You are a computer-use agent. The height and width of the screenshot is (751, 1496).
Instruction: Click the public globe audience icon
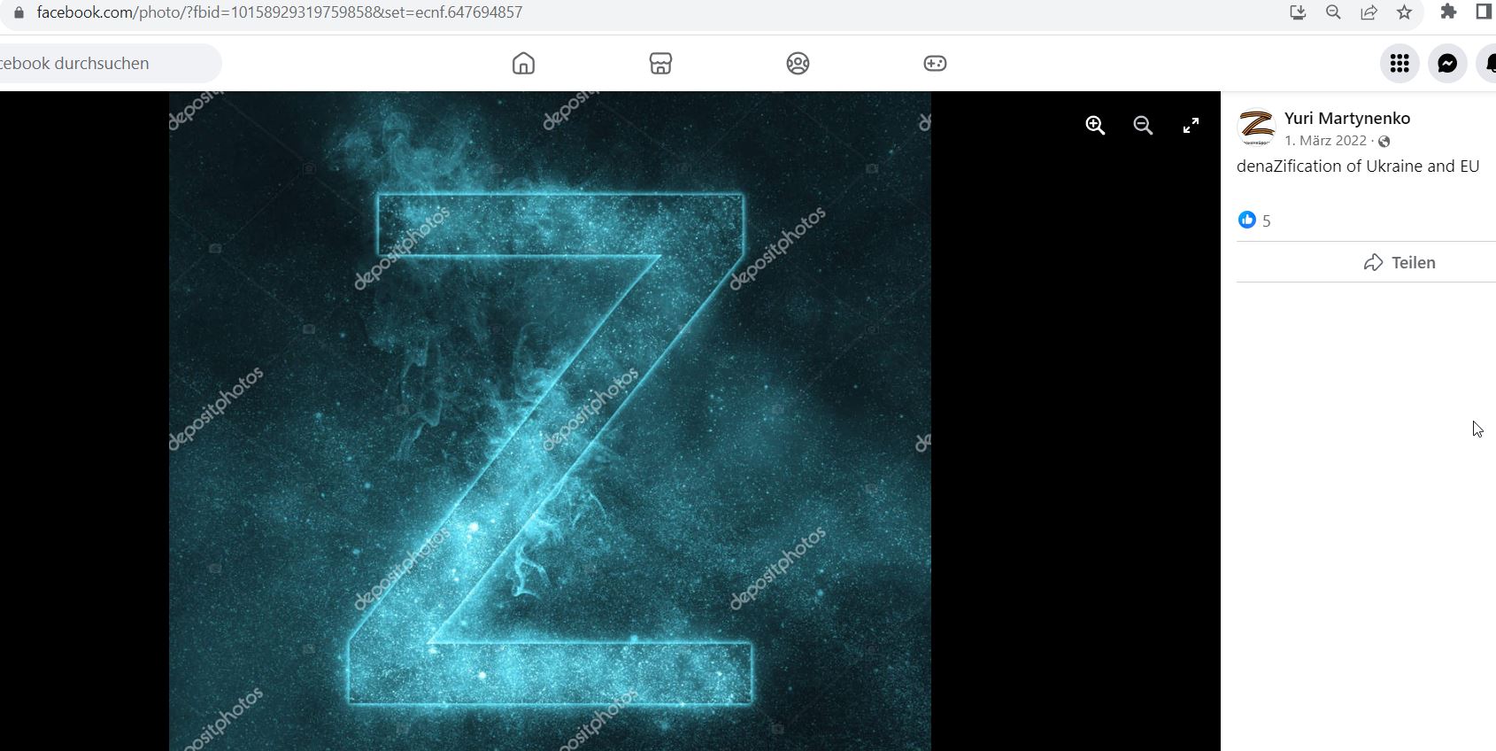coord(1384,142)
